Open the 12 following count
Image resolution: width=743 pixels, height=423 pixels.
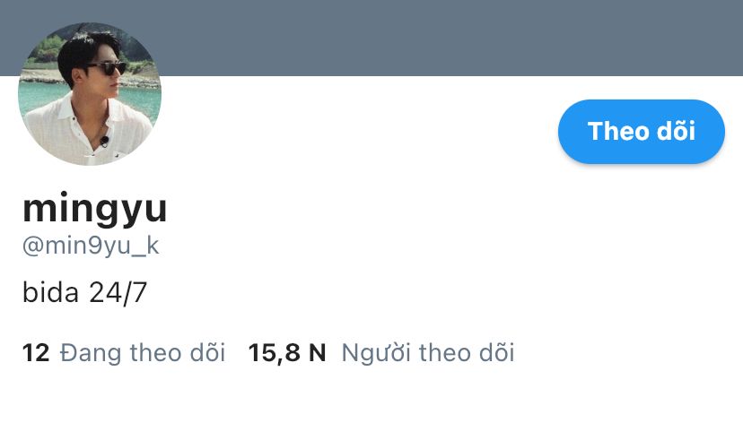(x=36, y=353)
